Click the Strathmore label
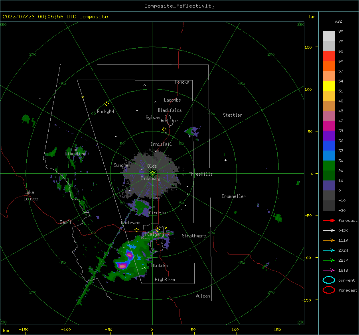The height and width of the screenshot is (335, 359). (x=194, y=236)
